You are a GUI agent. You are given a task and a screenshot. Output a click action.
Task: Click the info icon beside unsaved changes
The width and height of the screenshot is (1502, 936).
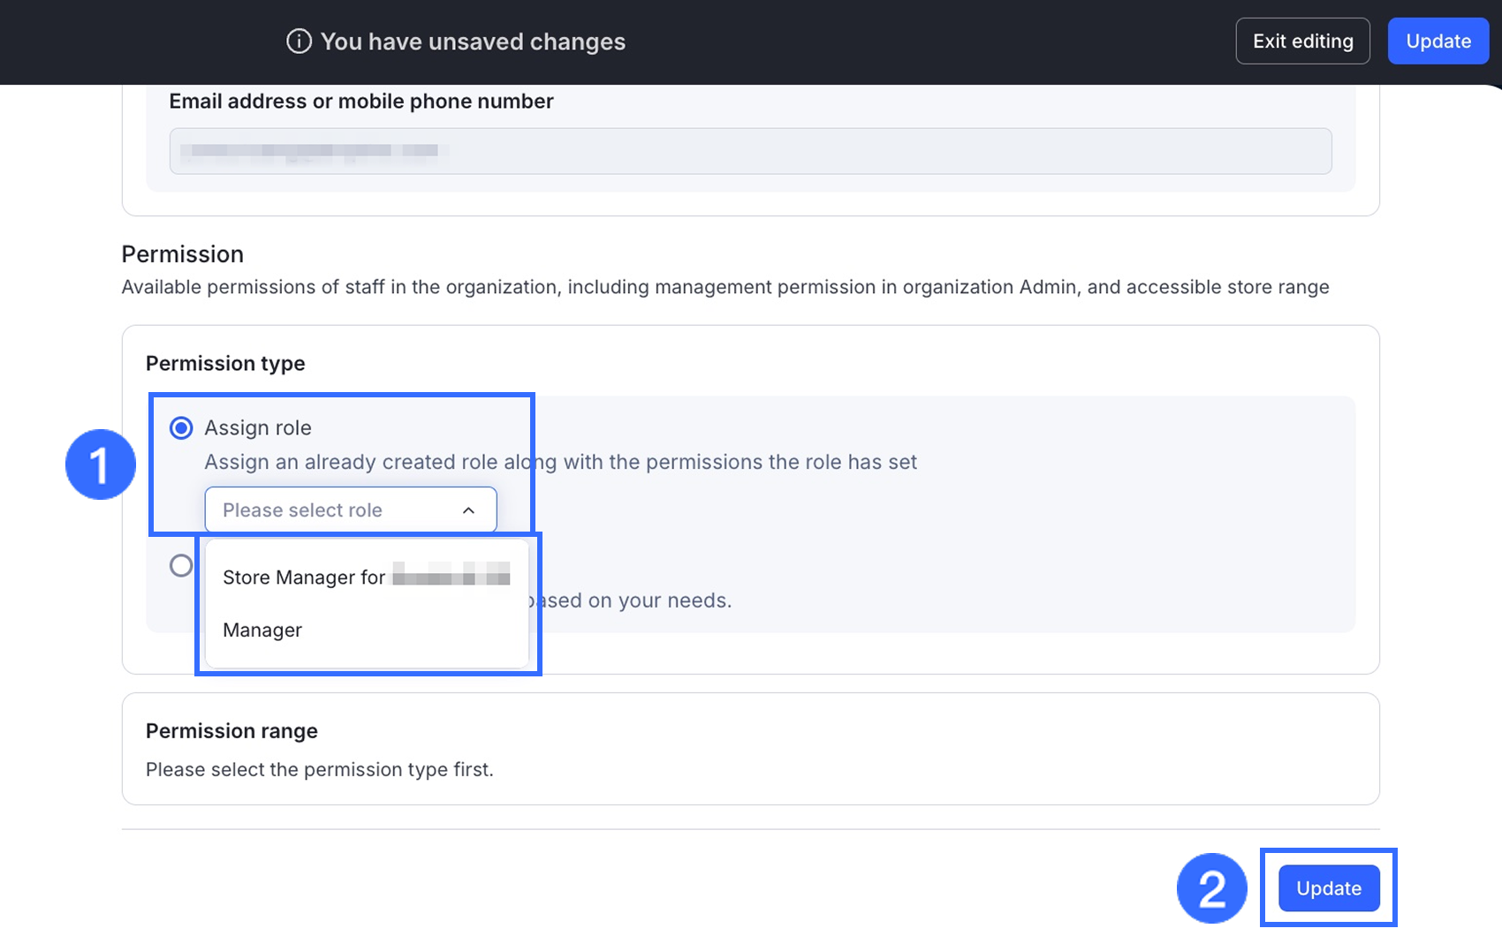pyautogui.click(x=299, y=42)
